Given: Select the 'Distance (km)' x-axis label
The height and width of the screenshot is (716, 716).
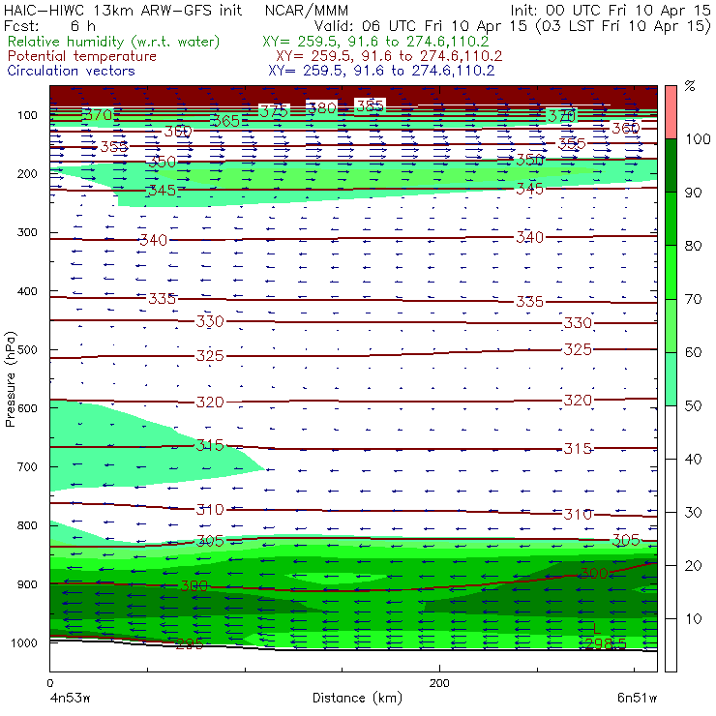Looking at the screenshot, I should tap(357, 698).
